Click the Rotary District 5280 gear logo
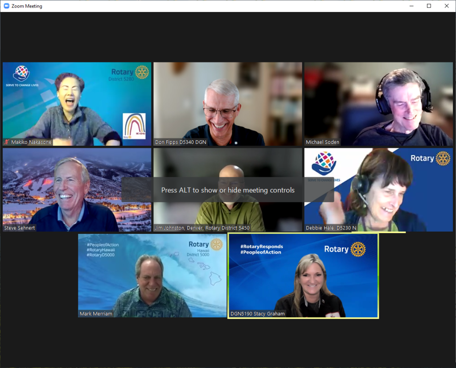The width and height of the screenshot is (456, 368). click(142, 72)
